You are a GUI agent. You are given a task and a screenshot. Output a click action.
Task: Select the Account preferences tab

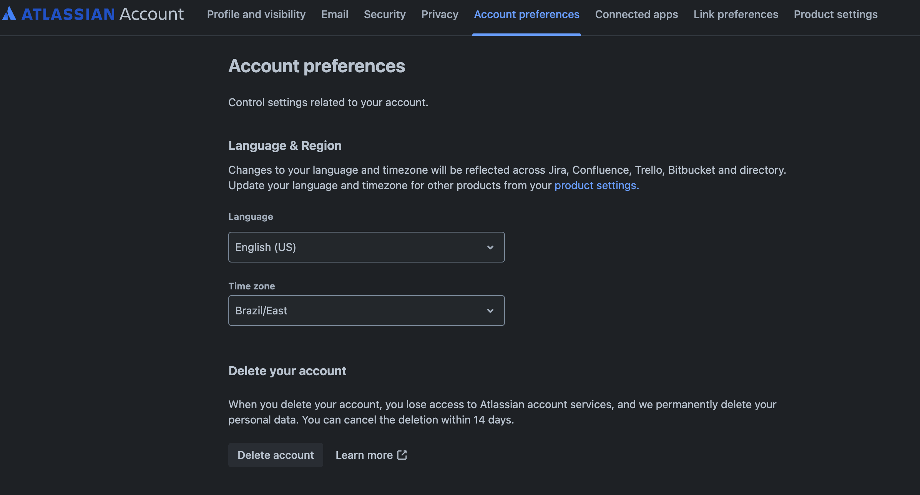tap(526, 15)
